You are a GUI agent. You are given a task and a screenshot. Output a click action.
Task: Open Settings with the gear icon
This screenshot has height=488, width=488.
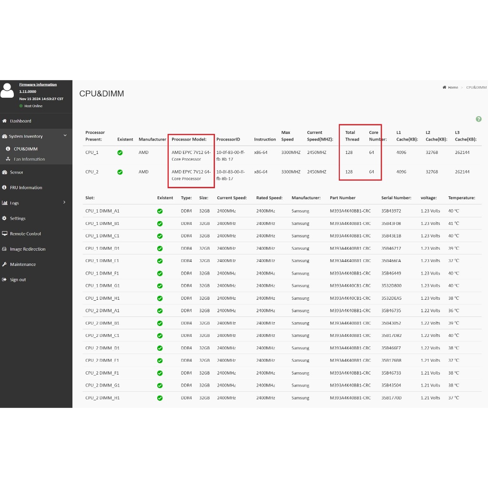(x=5, y=218)
